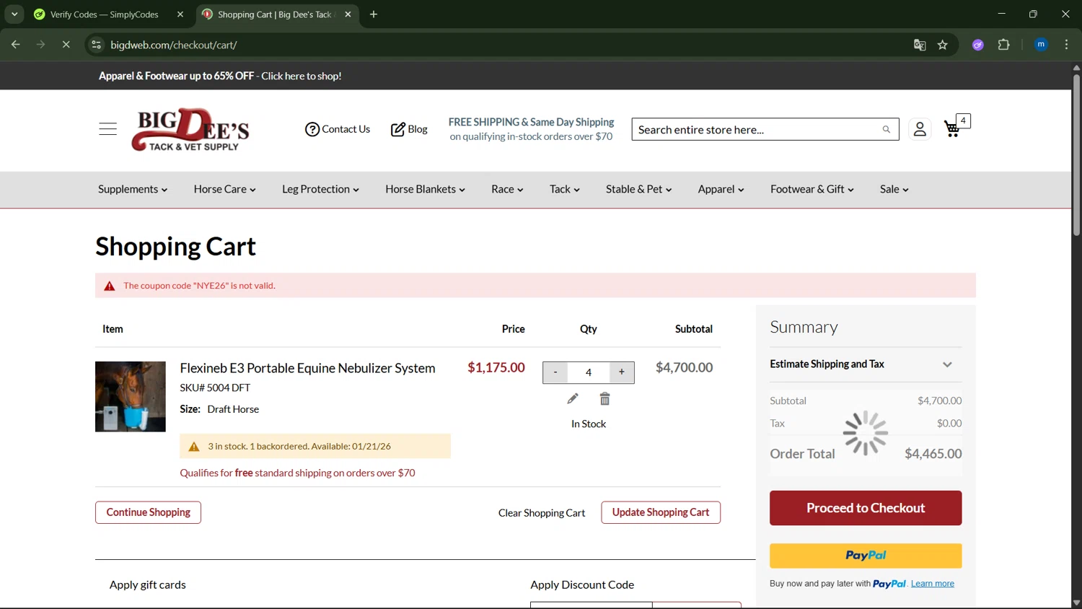Edit the Flexineb item with pencil icon
The height and width of the screenshot is (609, 1082).
(573, 399)
